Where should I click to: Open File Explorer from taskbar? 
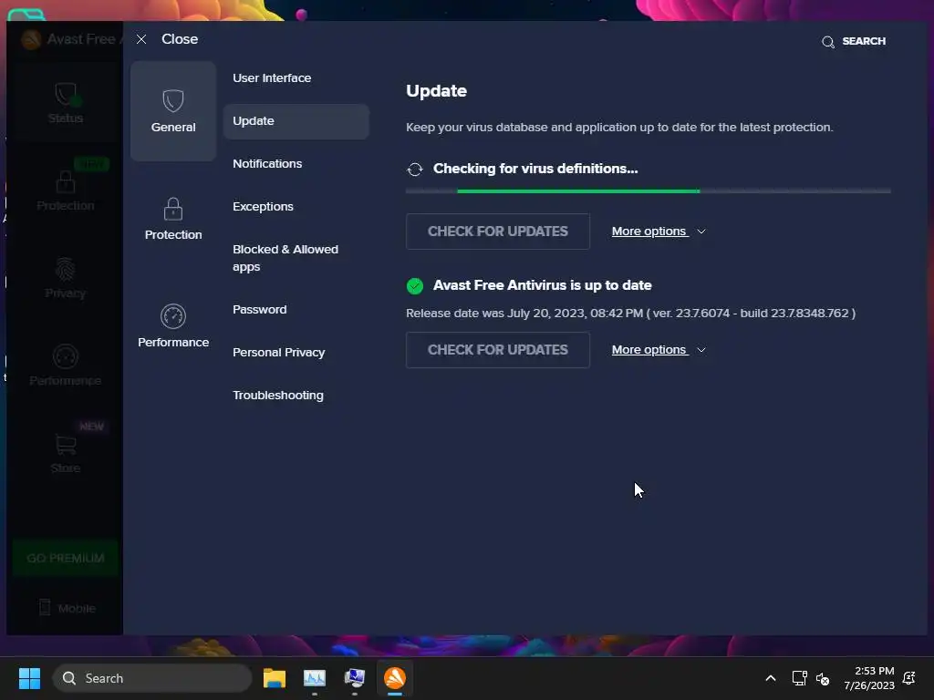(275, 678)
